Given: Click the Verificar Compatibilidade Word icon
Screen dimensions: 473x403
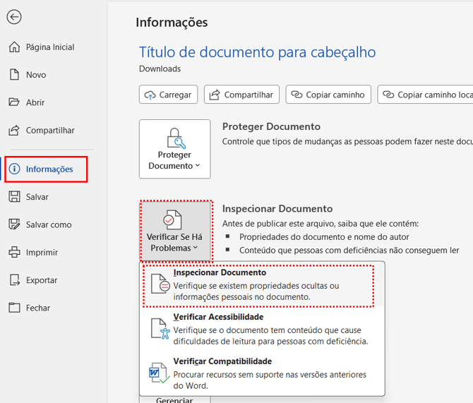Looking at the screenshot, I should (159, 374).
